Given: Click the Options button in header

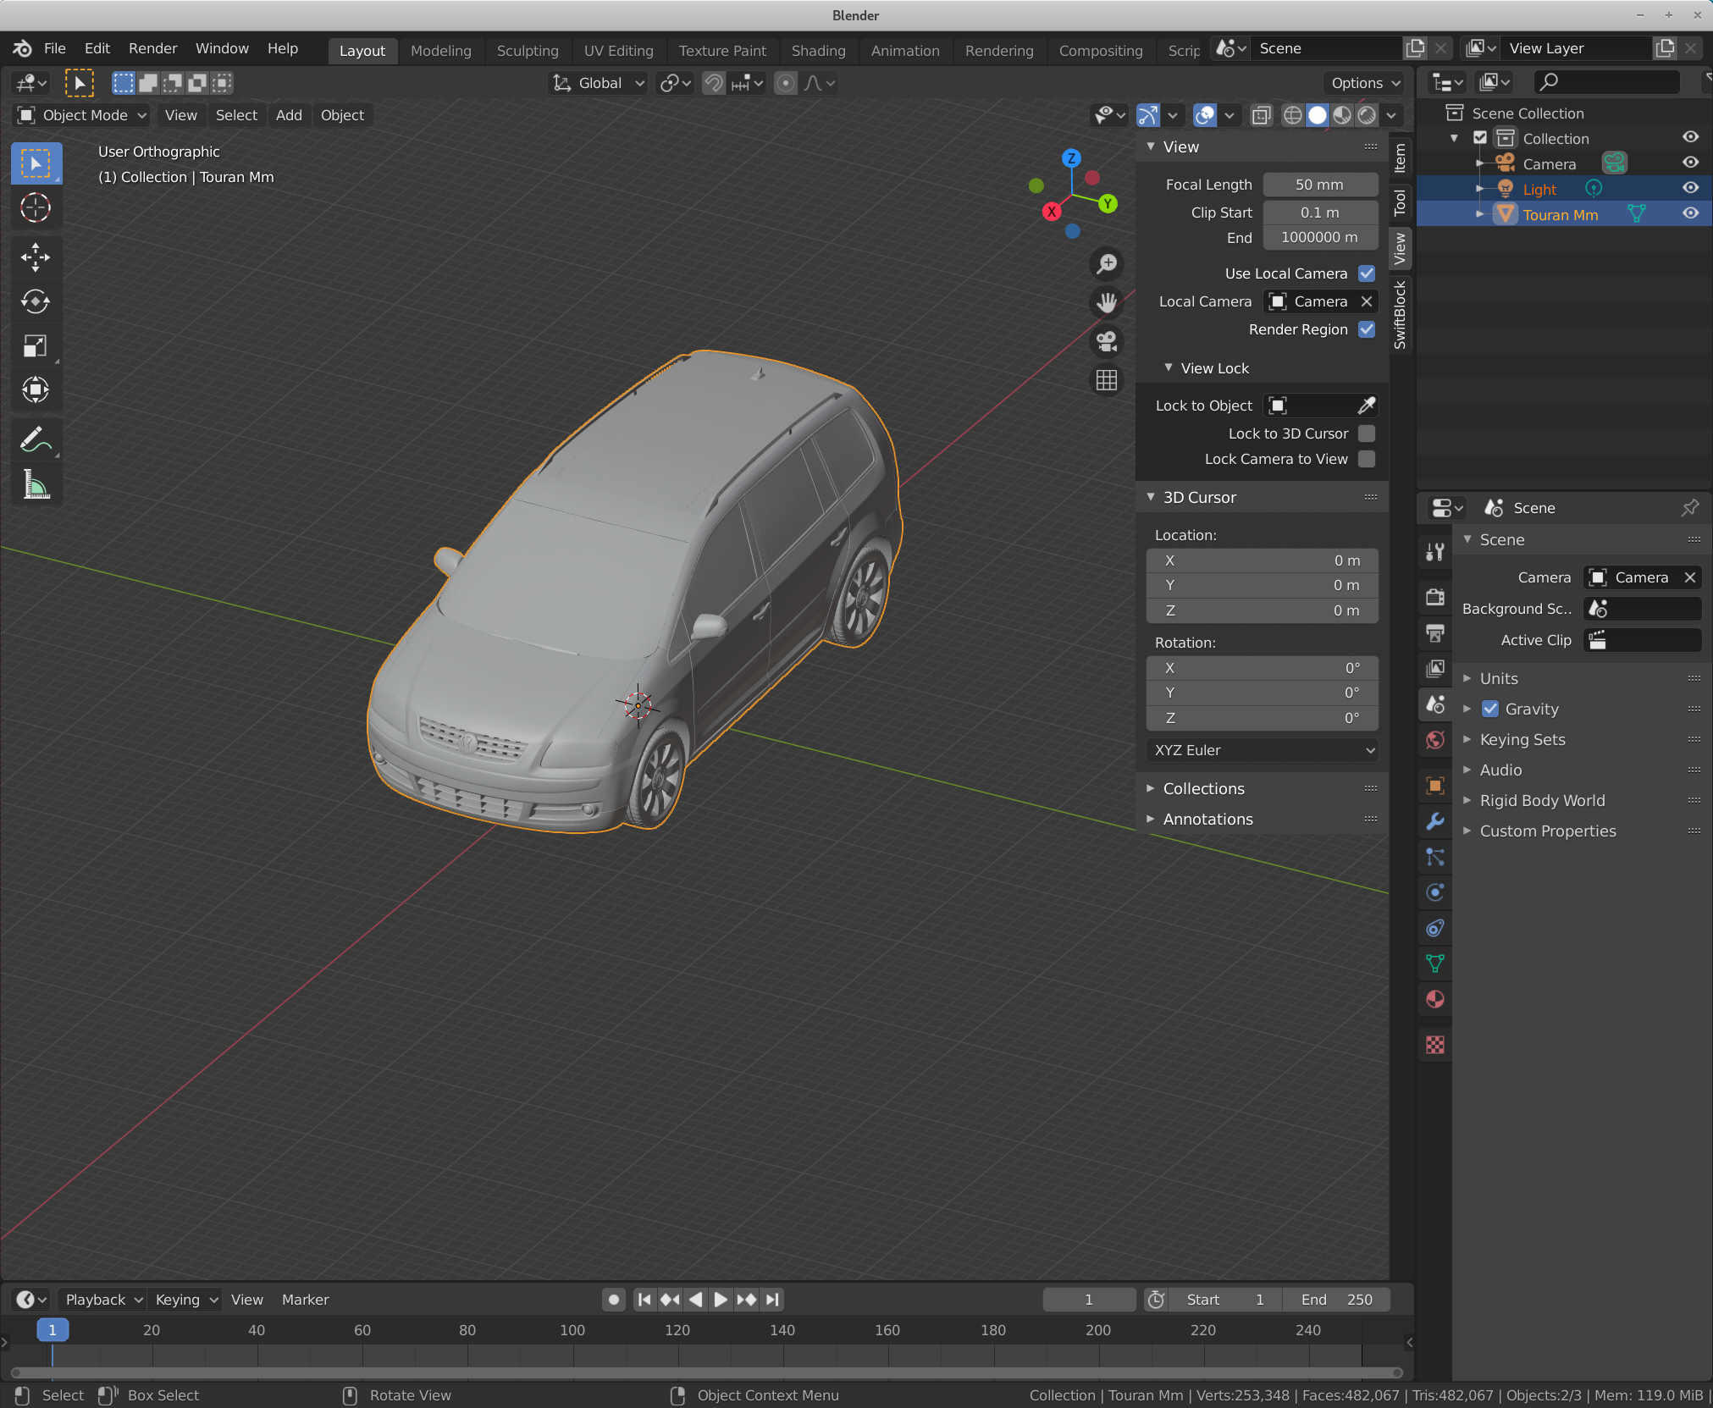Looking at the screenshot, I should click(x=1365, y=83).
